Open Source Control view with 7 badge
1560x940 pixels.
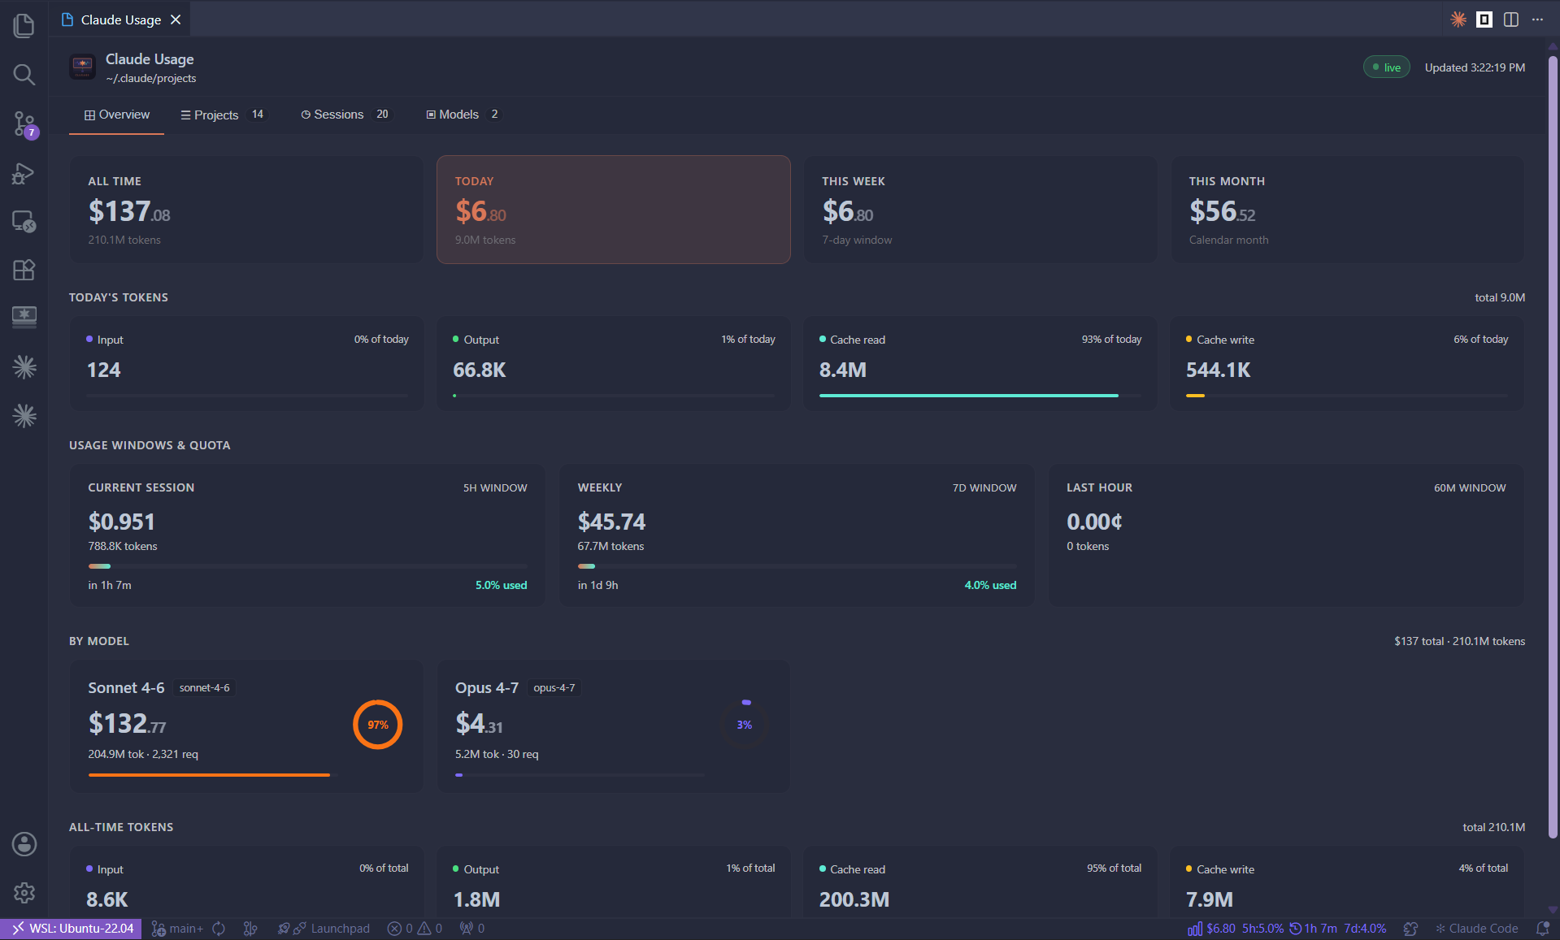pyautogui.click(x=24, y=124)
